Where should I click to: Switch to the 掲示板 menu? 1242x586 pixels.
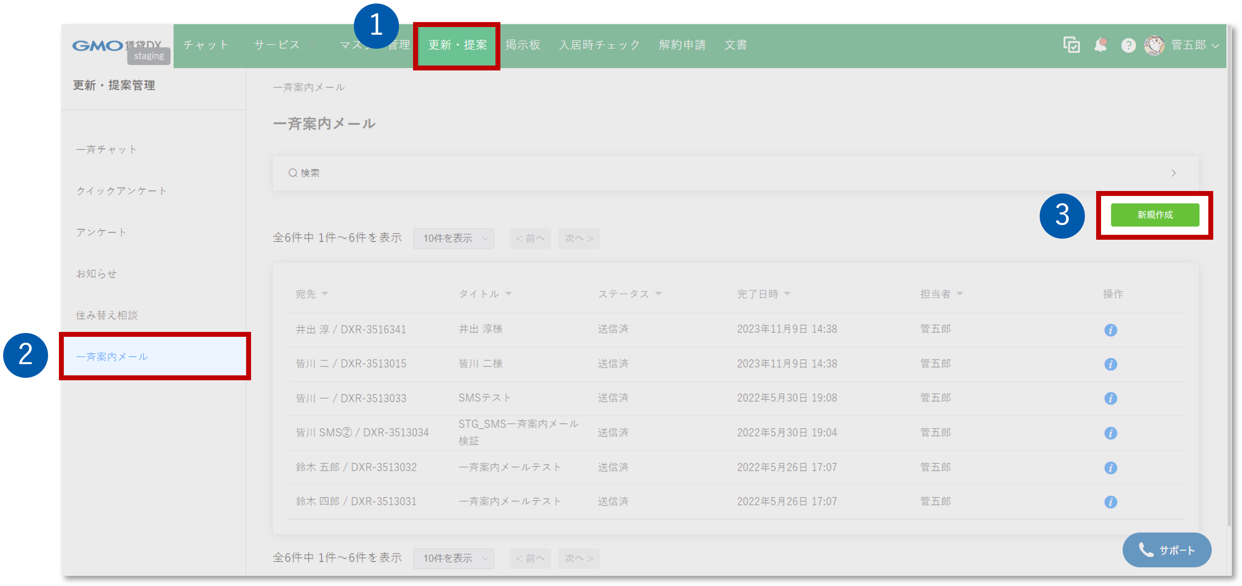point(522,45)
